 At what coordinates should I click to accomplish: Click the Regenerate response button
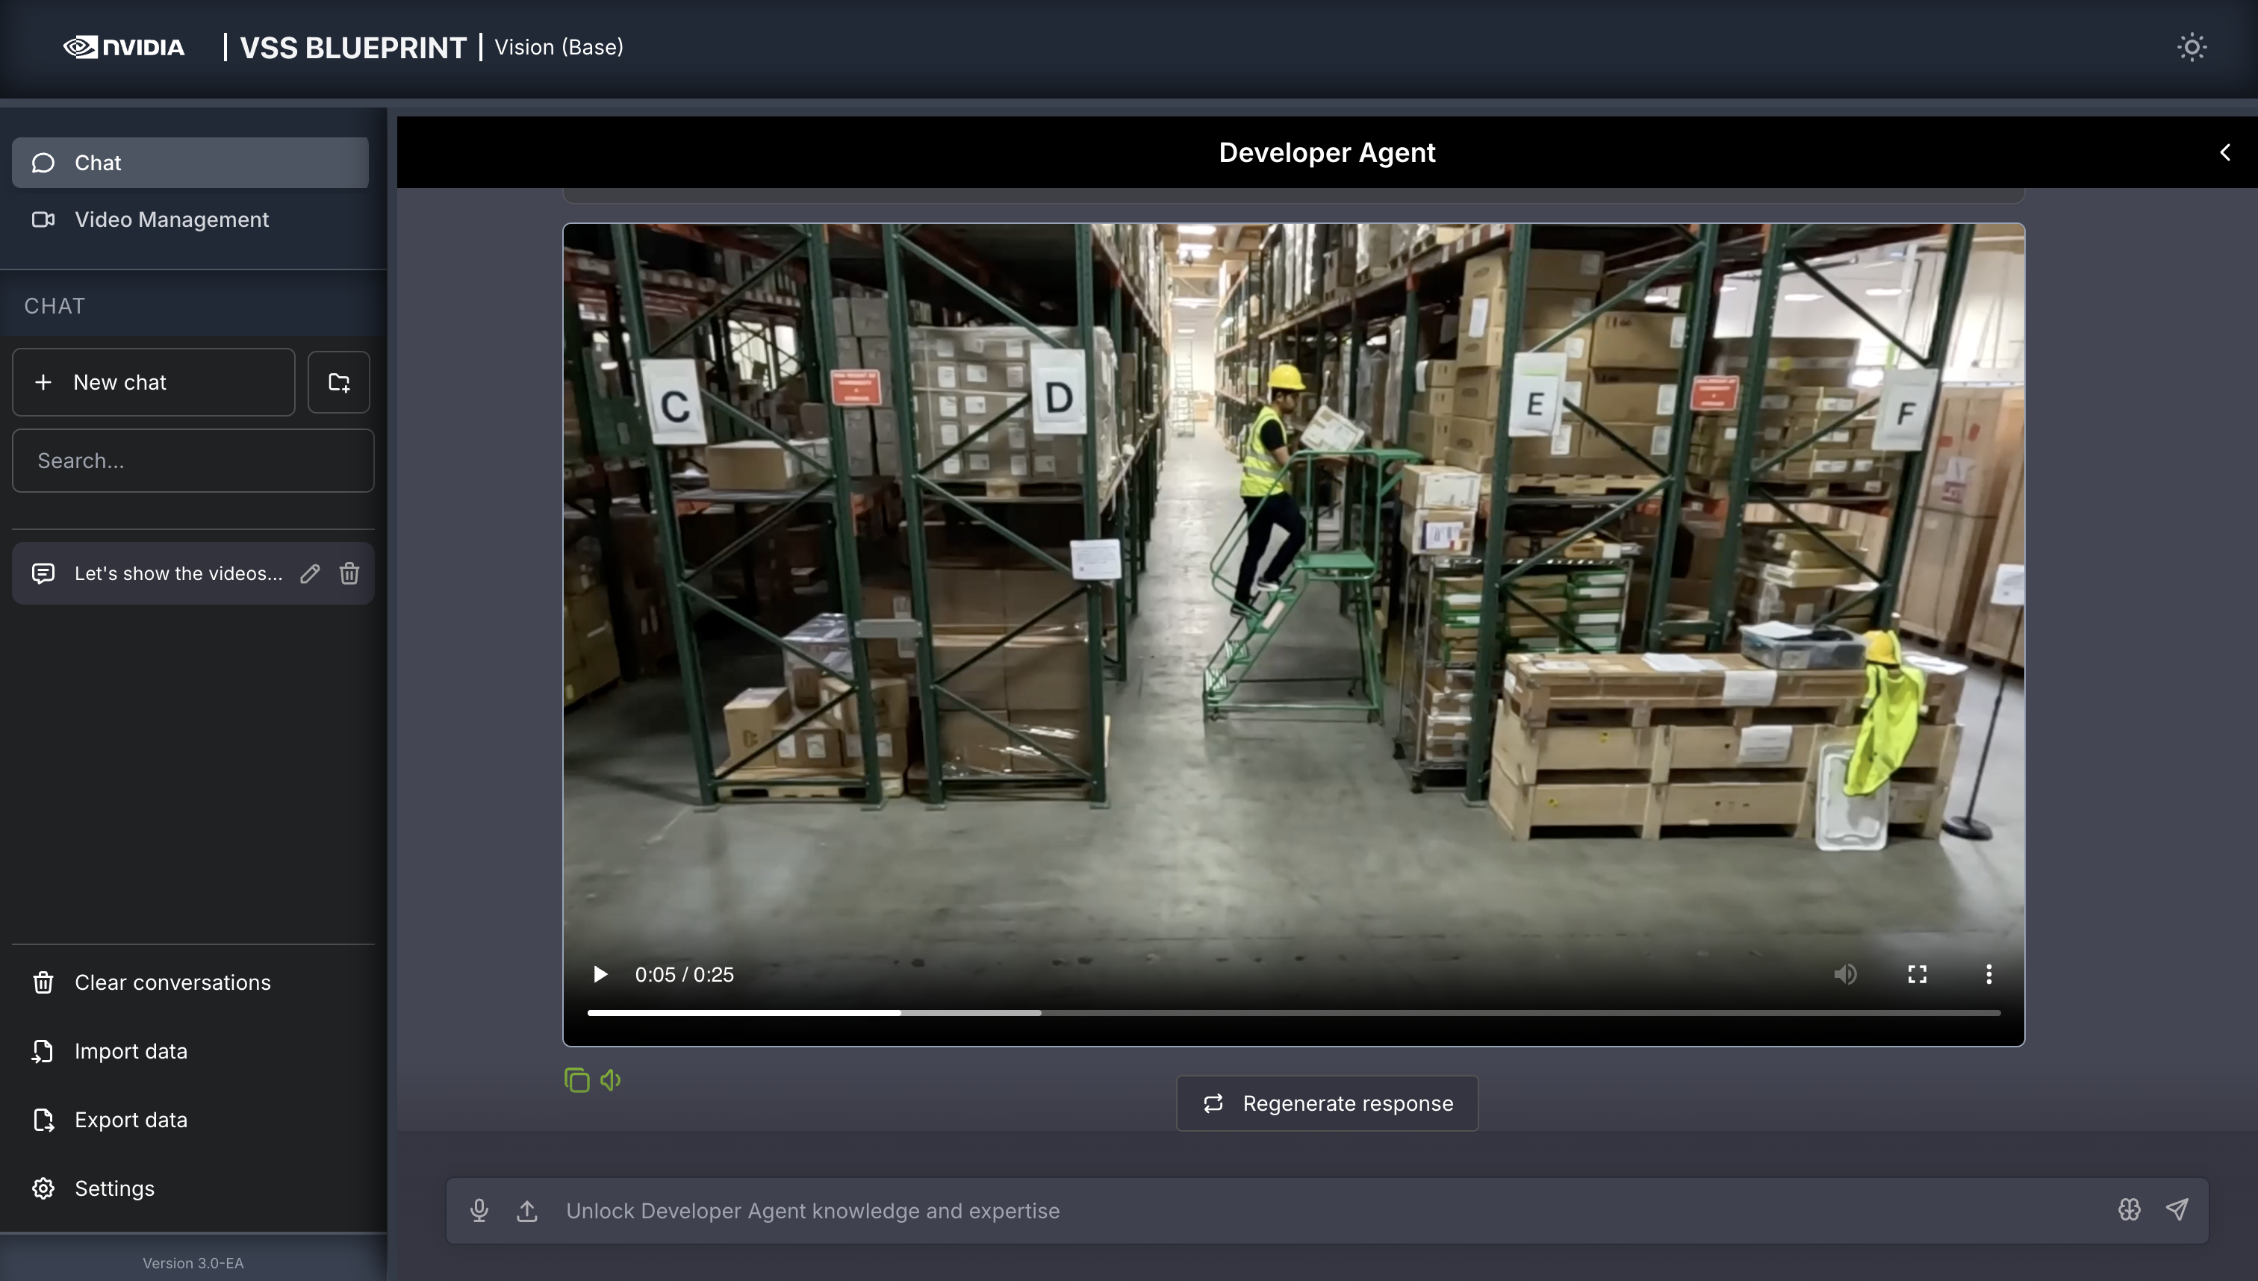[x=1327, y=1103]
